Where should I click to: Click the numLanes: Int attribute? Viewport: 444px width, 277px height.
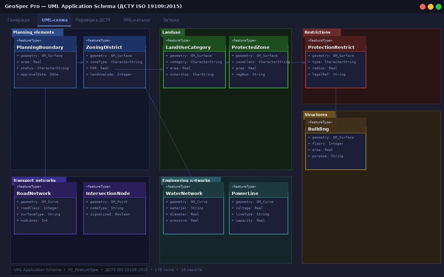point(32,221)
